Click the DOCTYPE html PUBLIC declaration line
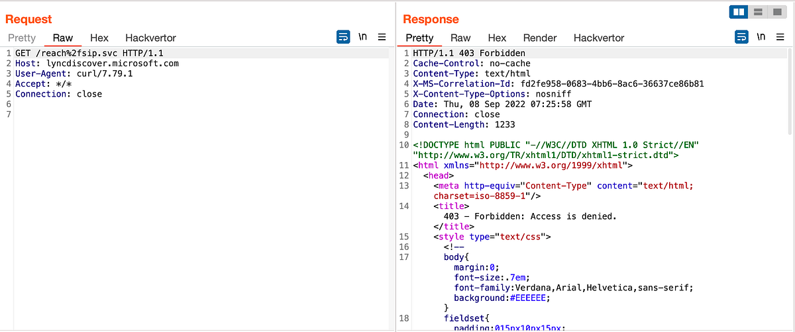 click(555, 145)
